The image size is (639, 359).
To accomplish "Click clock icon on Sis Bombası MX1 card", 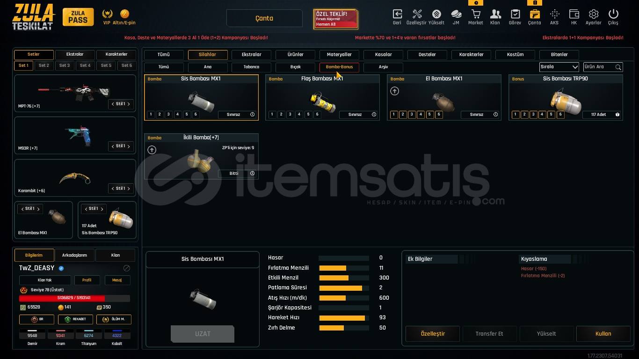I will pos(253,115).
